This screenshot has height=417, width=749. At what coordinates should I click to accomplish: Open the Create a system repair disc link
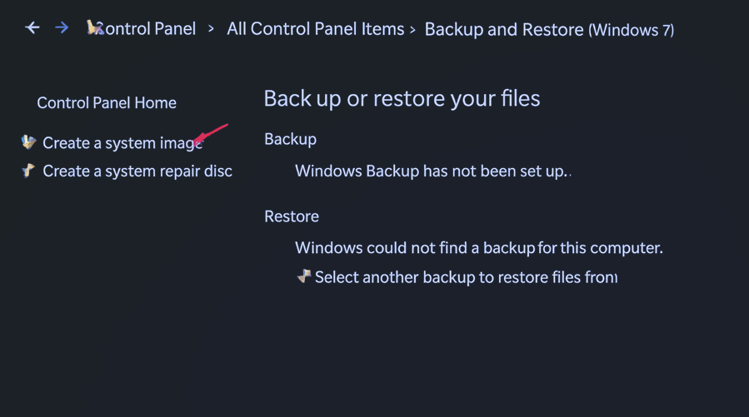click(x=137, y=171)
